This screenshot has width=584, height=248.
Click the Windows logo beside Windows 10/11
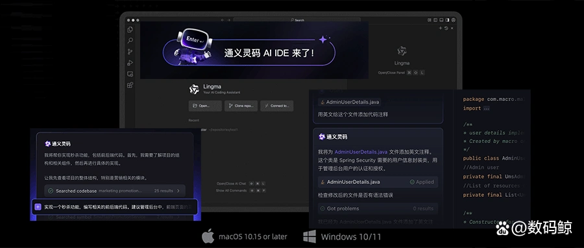pos(310,236)
